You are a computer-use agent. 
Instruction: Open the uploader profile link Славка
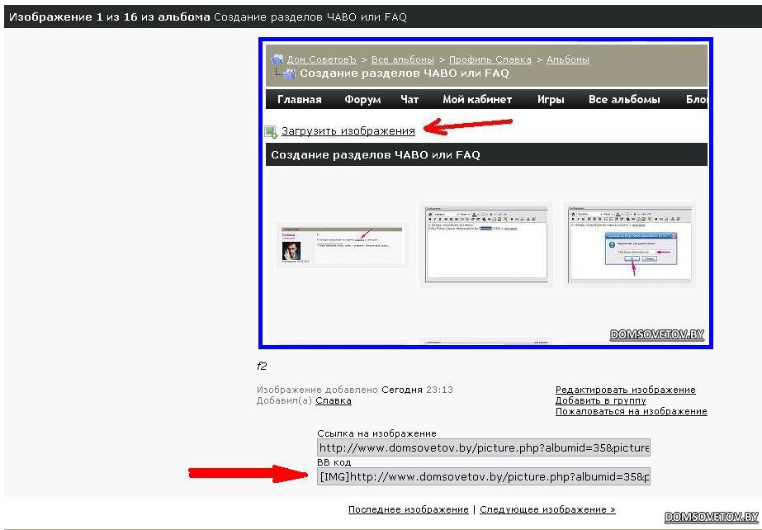pyautogui.click(x=333, y=400)
